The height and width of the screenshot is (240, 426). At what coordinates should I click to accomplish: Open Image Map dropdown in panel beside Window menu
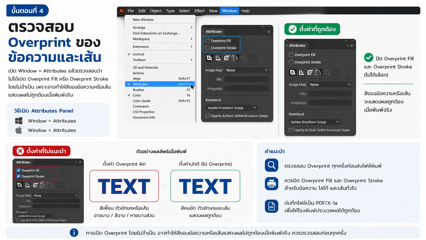click(x=246, y=70)
